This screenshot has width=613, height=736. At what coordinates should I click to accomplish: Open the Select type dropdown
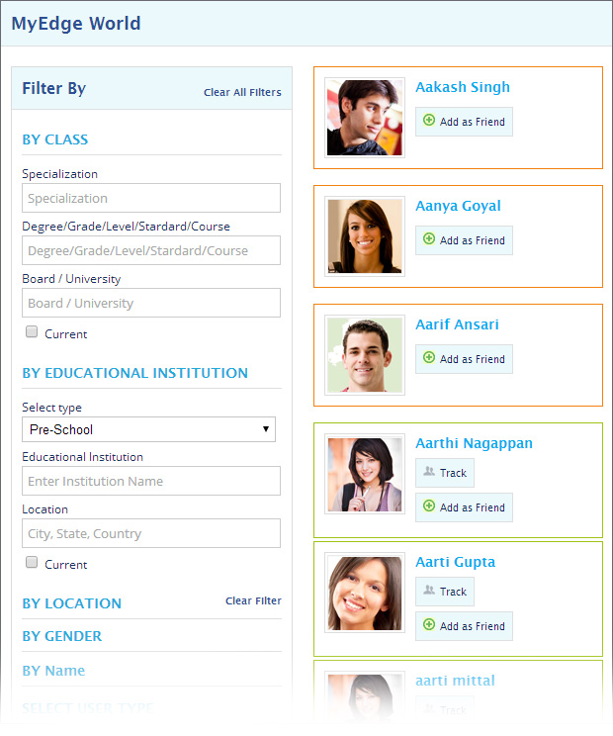(x=148, y=429)
